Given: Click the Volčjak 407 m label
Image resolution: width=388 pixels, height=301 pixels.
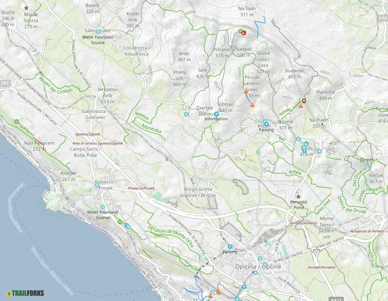Looking at the screenshot, I should [376, 178].
